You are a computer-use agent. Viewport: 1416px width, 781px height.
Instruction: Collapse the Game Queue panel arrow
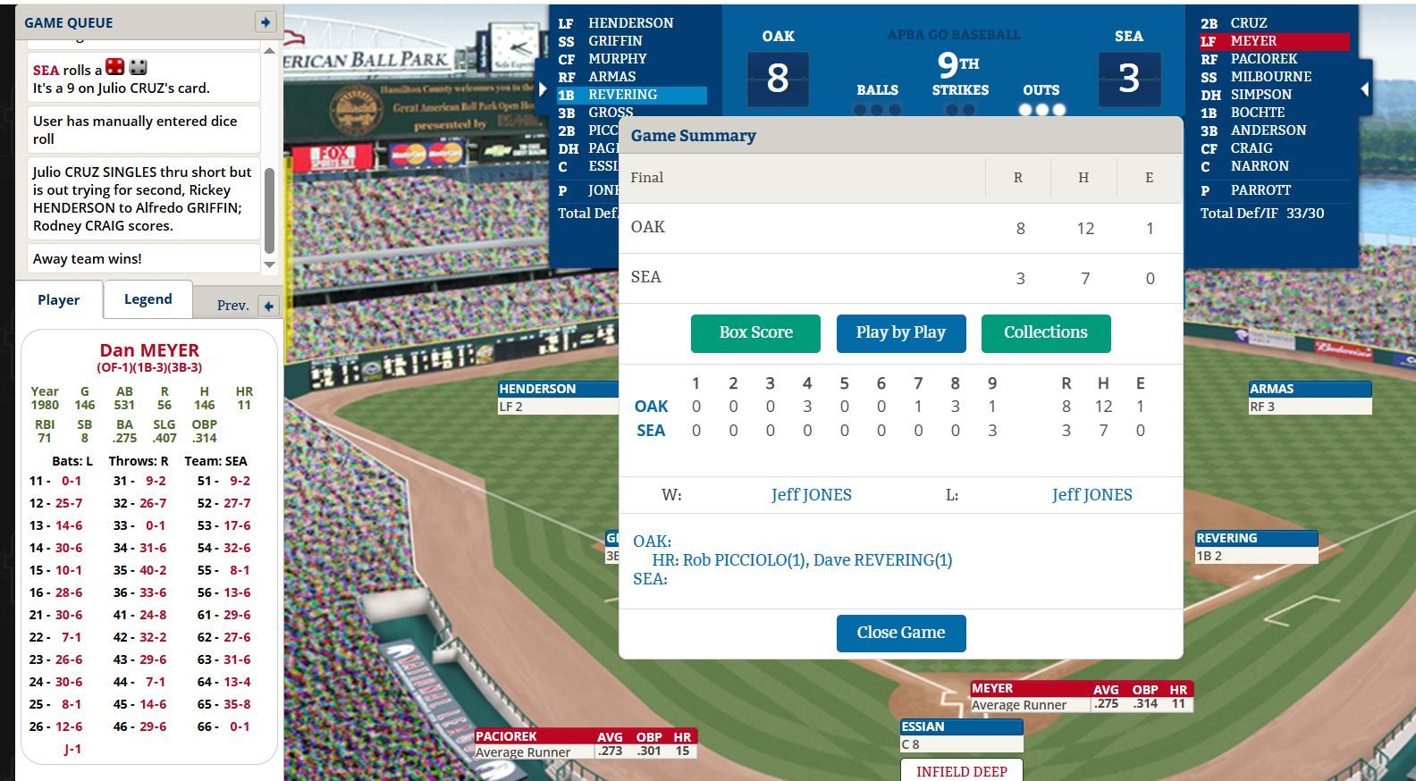pos(265,21)
